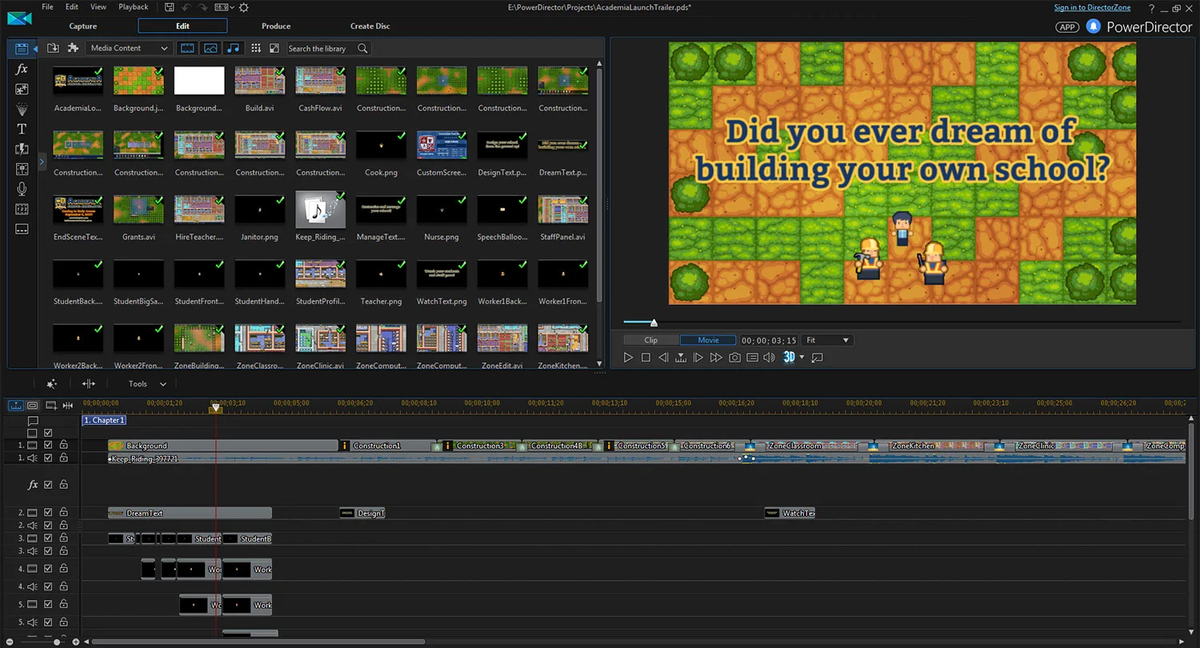Toggle show audio files filter
The width and height of the screenshot is (1200, 648).
tap(233, 48)
